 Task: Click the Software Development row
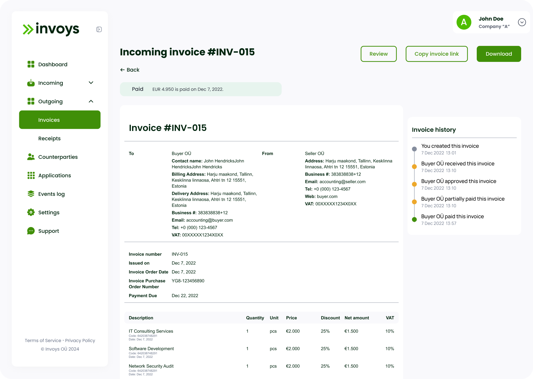[x=261, y=352]
